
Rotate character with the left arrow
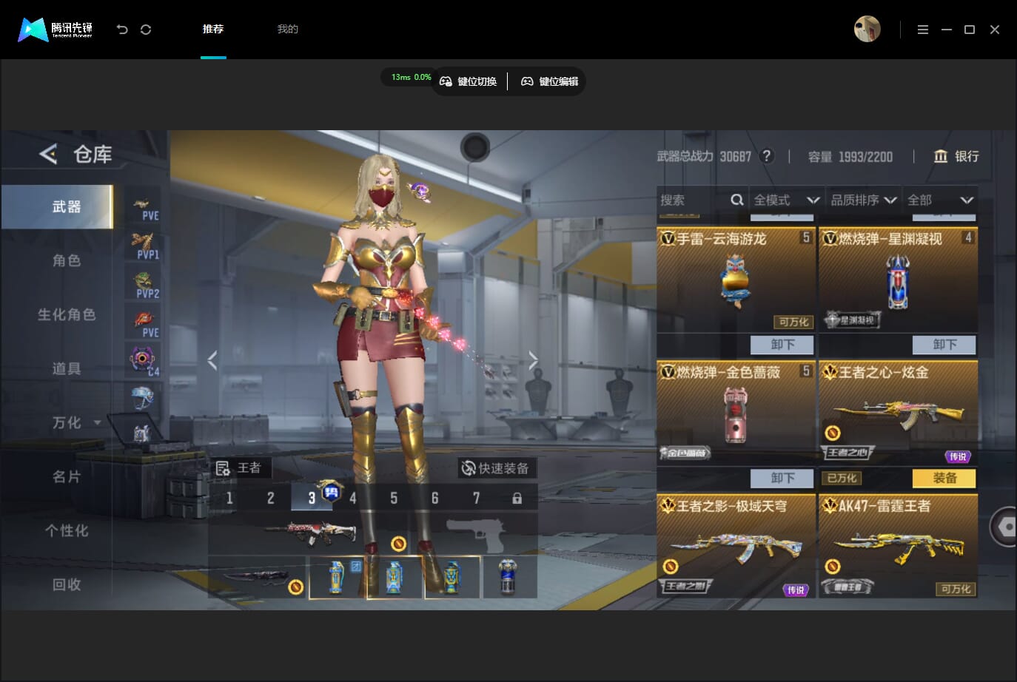(212, 360)
